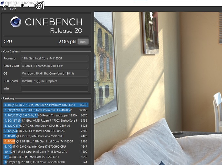
Task: Click the Cores x GHz value field
Action: click(x=55, y=66)
